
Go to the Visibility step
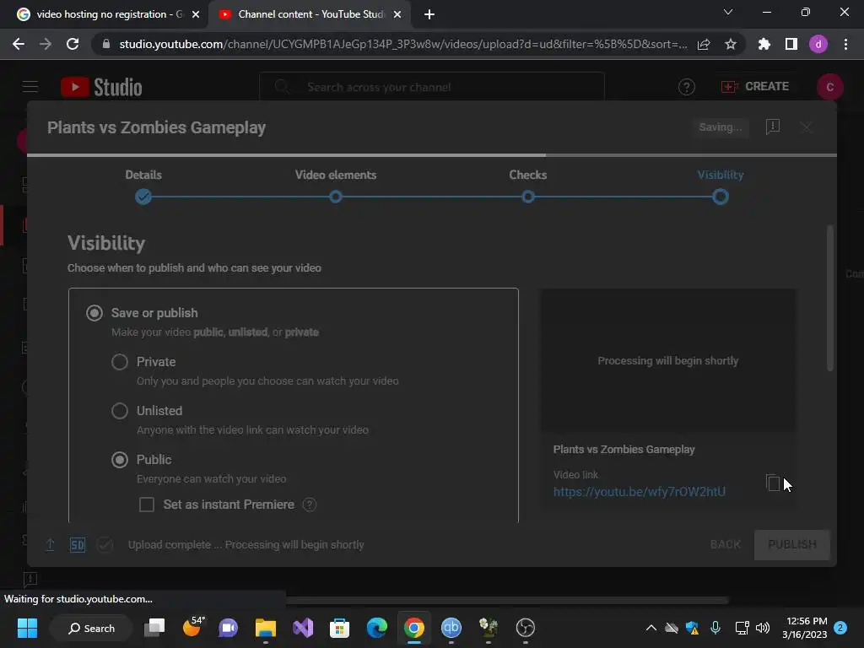tap(721, 186)
